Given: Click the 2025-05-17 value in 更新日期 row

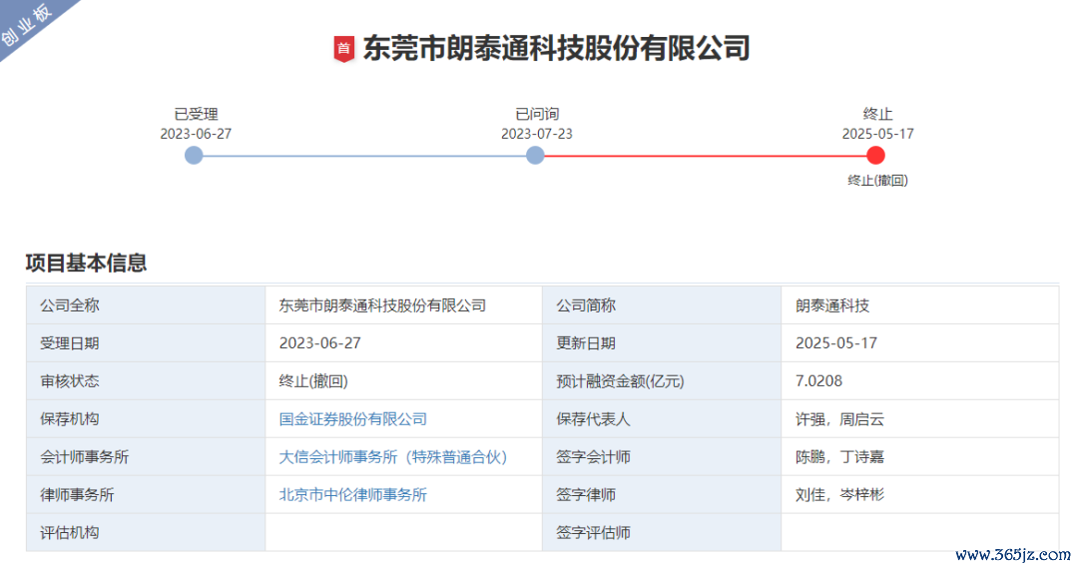Looking at the screenshot, I should (836, 343).
